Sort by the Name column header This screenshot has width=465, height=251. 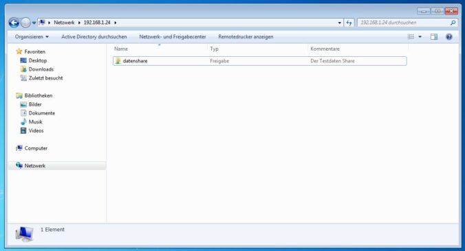click(121, 49)
